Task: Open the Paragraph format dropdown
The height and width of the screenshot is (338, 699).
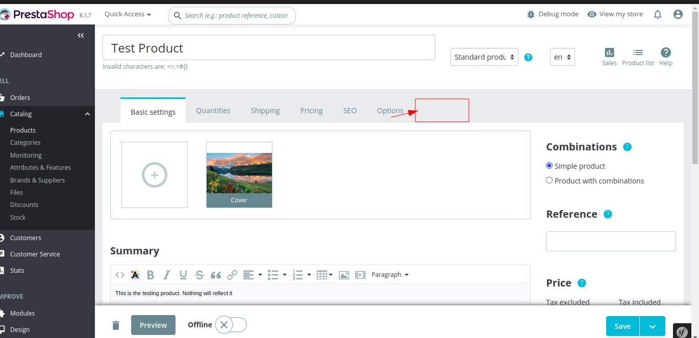Action: pyautogui.click(x=390, y=275)
